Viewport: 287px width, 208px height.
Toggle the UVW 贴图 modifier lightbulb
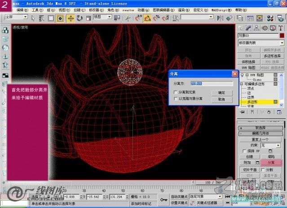click(x=242, y=75)
